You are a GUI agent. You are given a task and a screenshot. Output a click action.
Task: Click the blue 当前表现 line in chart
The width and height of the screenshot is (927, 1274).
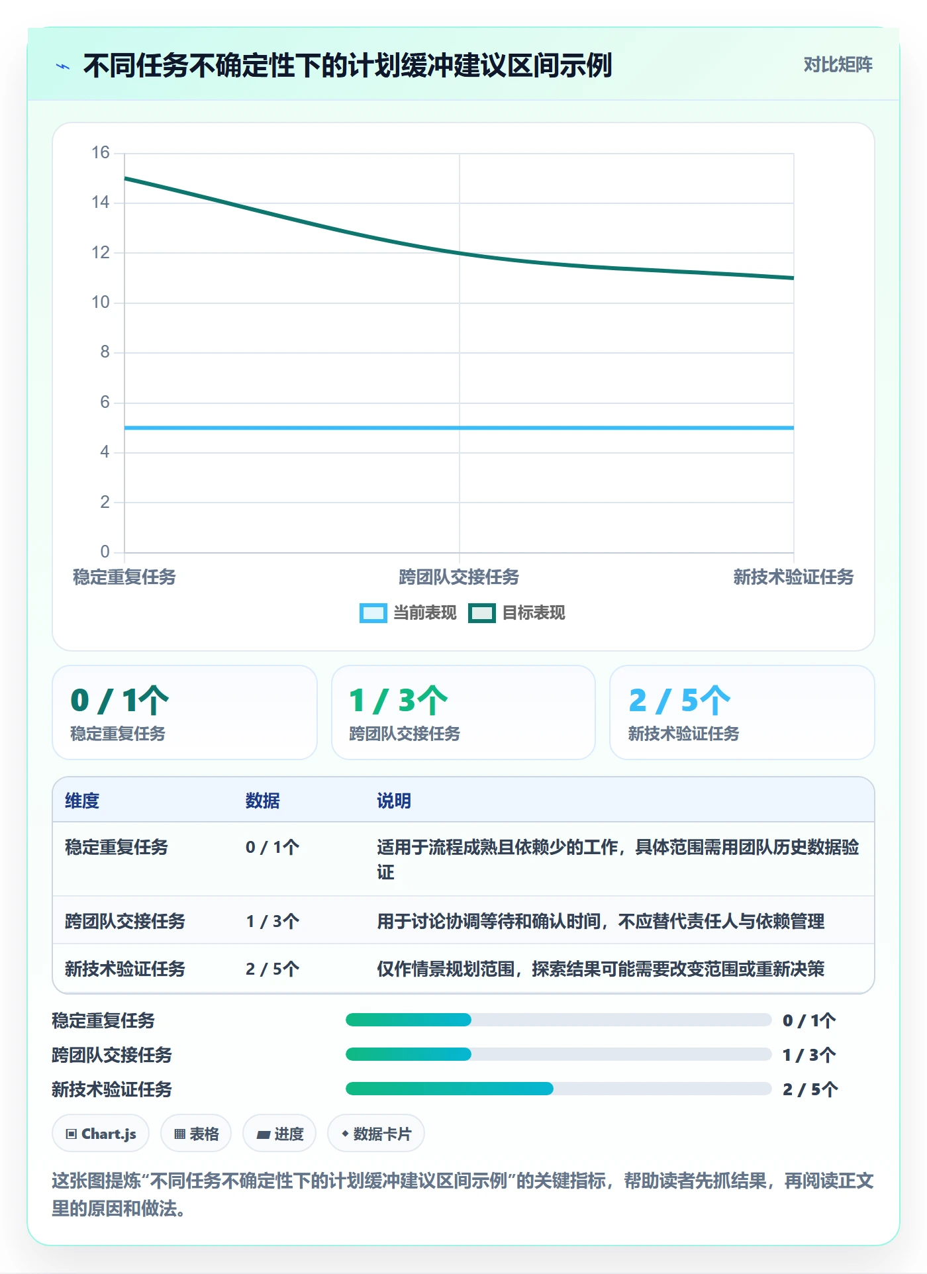pos(460,428)
